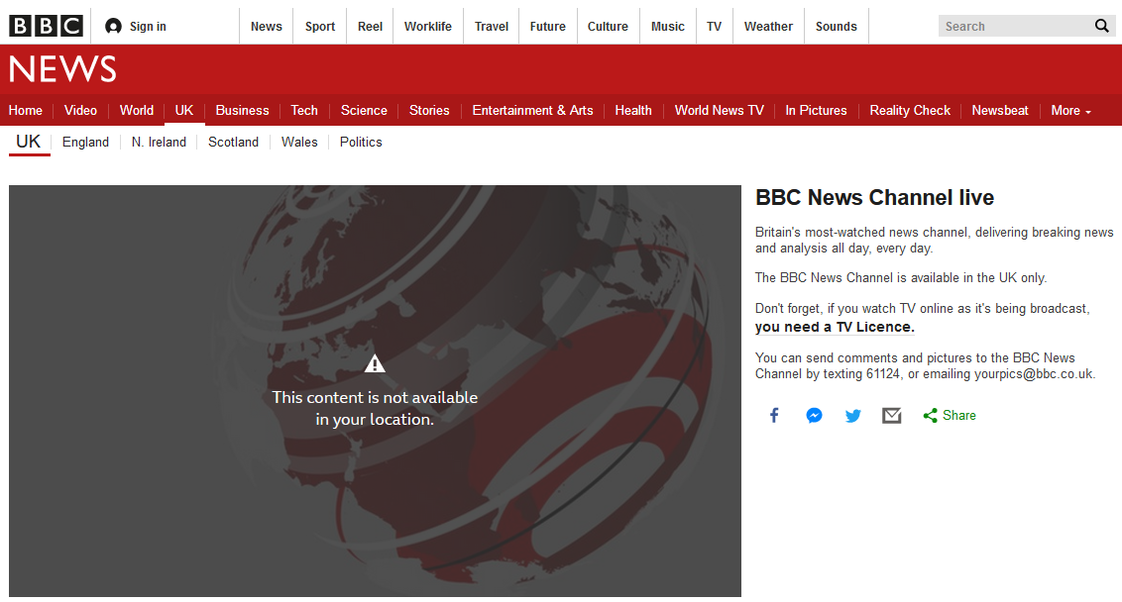Go to Health section
This screenshot has height=602, width=1122.
coord(633,111)
